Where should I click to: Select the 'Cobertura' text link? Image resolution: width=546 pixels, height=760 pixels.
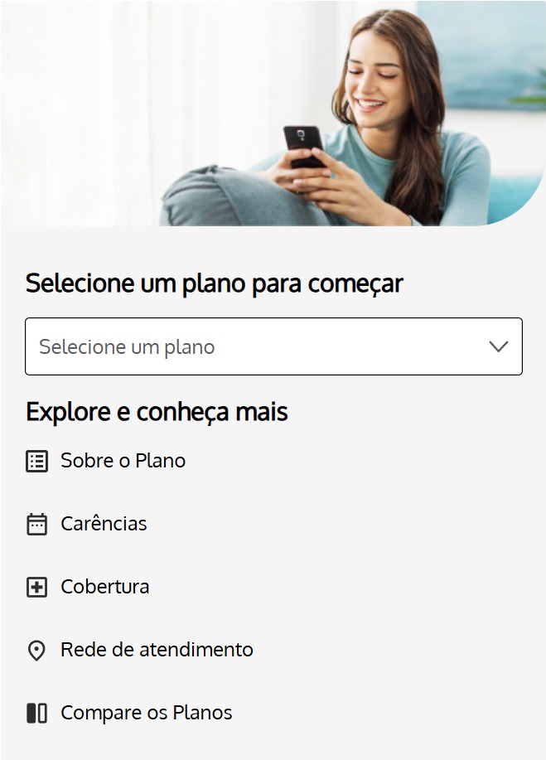[105, 587]
